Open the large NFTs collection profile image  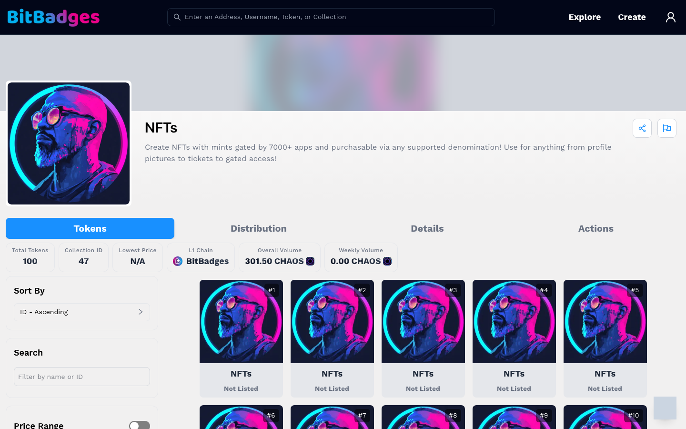click(69, 143)
